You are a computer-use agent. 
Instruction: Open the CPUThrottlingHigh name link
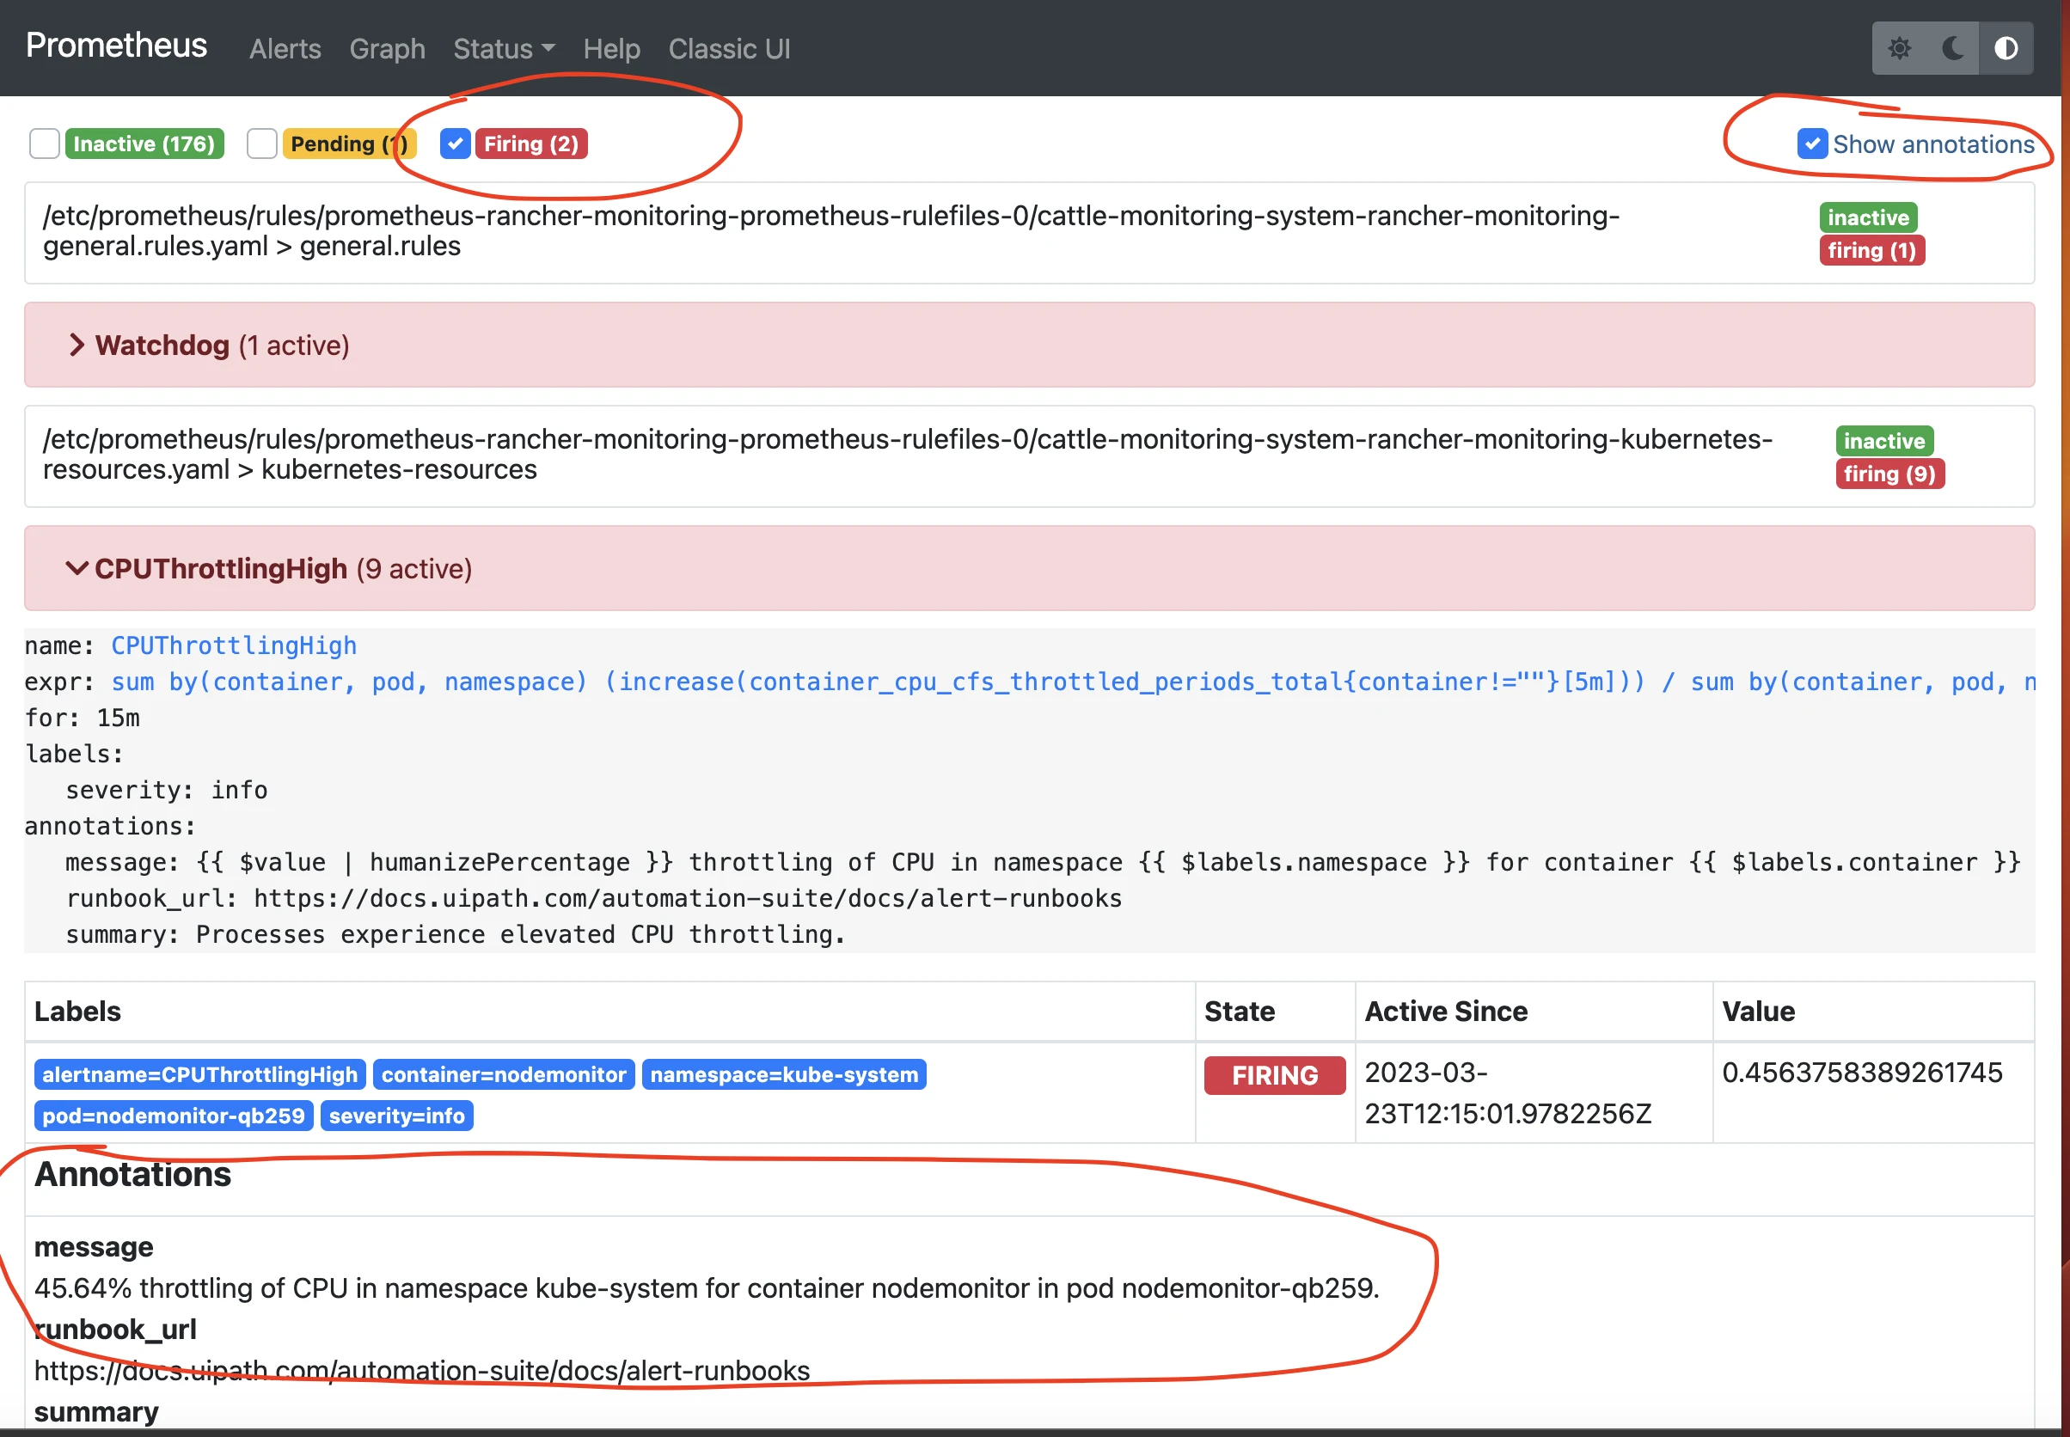234,645
